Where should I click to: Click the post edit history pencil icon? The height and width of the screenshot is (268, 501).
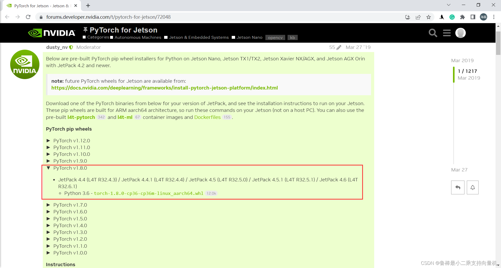tap(339, 47)
